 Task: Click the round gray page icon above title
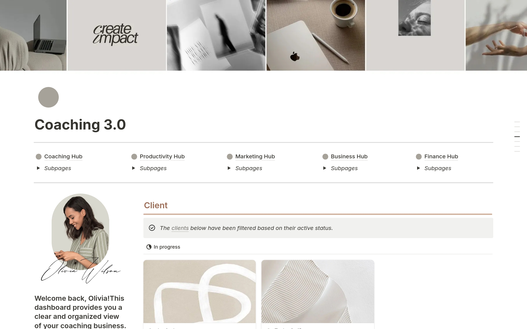tap(48, 97)
